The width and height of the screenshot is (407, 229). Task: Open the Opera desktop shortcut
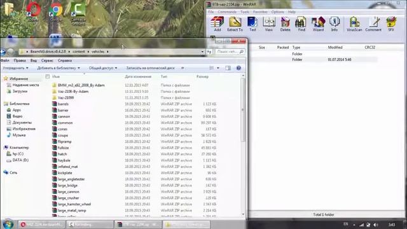pyautogui.click(x=34, y=11)
